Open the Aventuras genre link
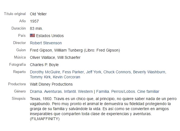Image resolution: width=180 pixels, height=131 pixels. coord(53,91)
